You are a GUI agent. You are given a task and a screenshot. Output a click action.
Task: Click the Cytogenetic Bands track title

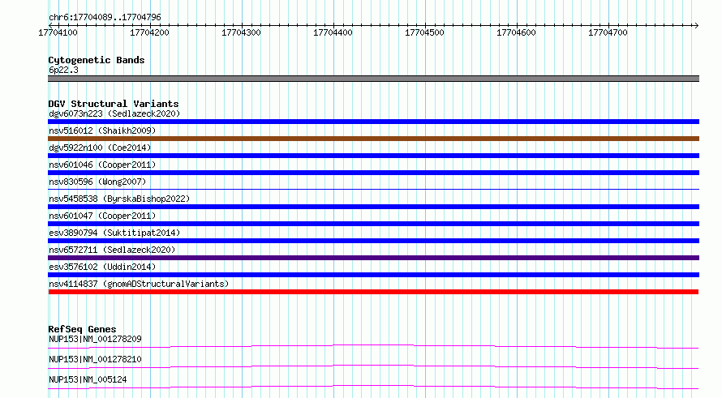pyautogui.click(x=97, y=60)
